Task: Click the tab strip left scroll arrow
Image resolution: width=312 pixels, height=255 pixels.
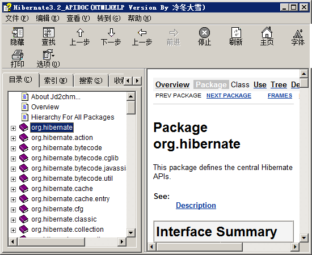Action: tap(128, 80)
